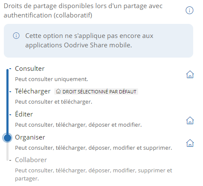The height and width of the screenshot is (186, 203).
Task: Set Éditer as default using its house icon
Action: [190, 120]
